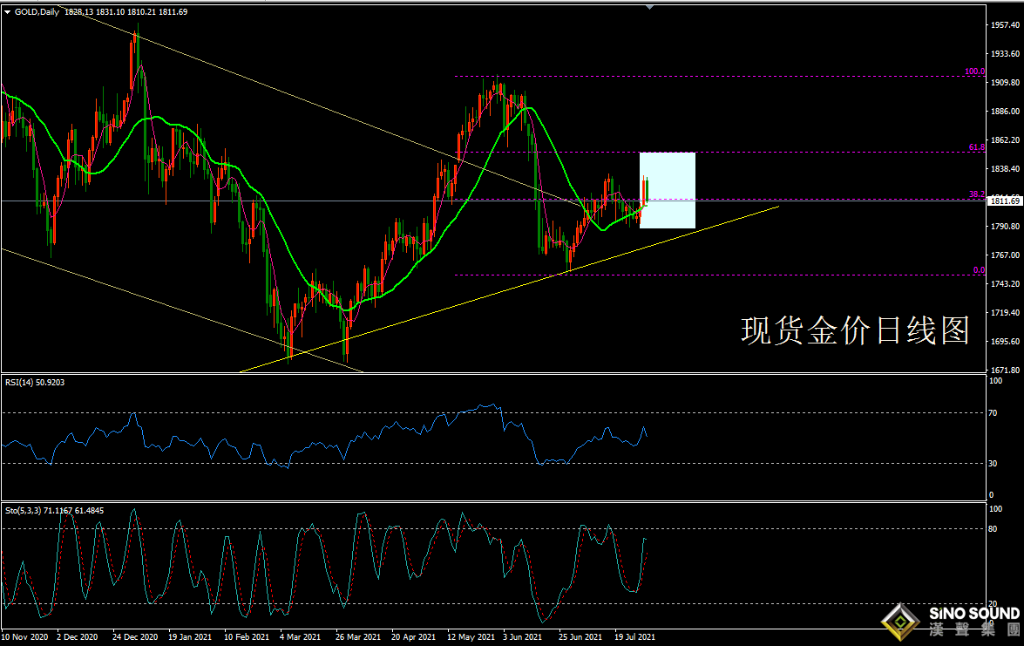Click the 1933.60 price axis label
The height and width of the screenshot is (646, 1024).
1005,53
